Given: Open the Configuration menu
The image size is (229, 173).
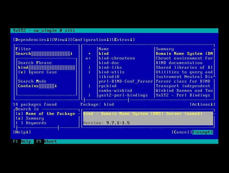Looking at the screenshot, I should click(x=91, y=40).
